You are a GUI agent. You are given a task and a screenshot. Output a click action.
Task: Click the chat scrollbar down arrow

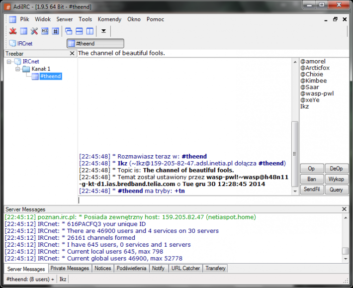295,192
